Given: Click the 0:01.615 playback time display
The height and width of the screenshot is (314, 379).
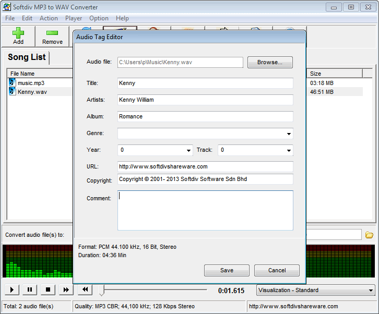Looking at the screenshot, I should [231, 291].
